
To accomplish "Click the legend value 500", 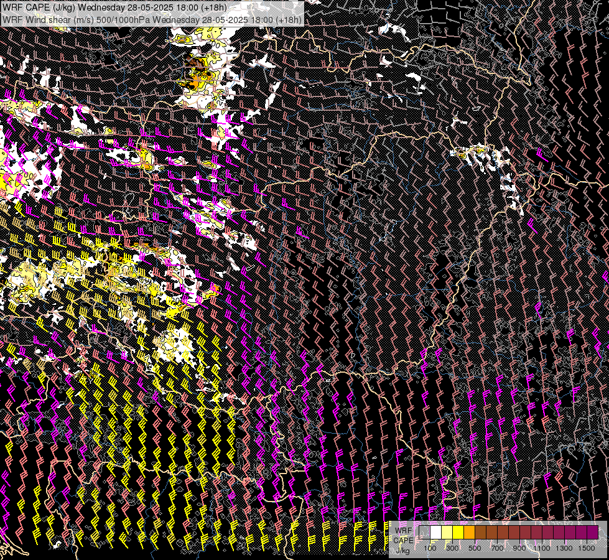I will pyautogui.click(x=475, y=548).
